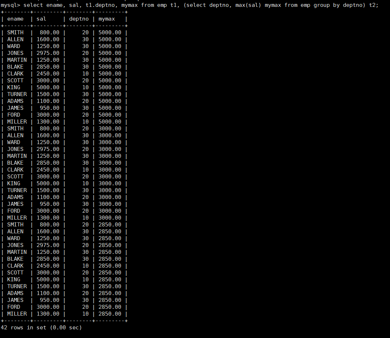
Task: Click the sal column header
Action: pos(41,19)
